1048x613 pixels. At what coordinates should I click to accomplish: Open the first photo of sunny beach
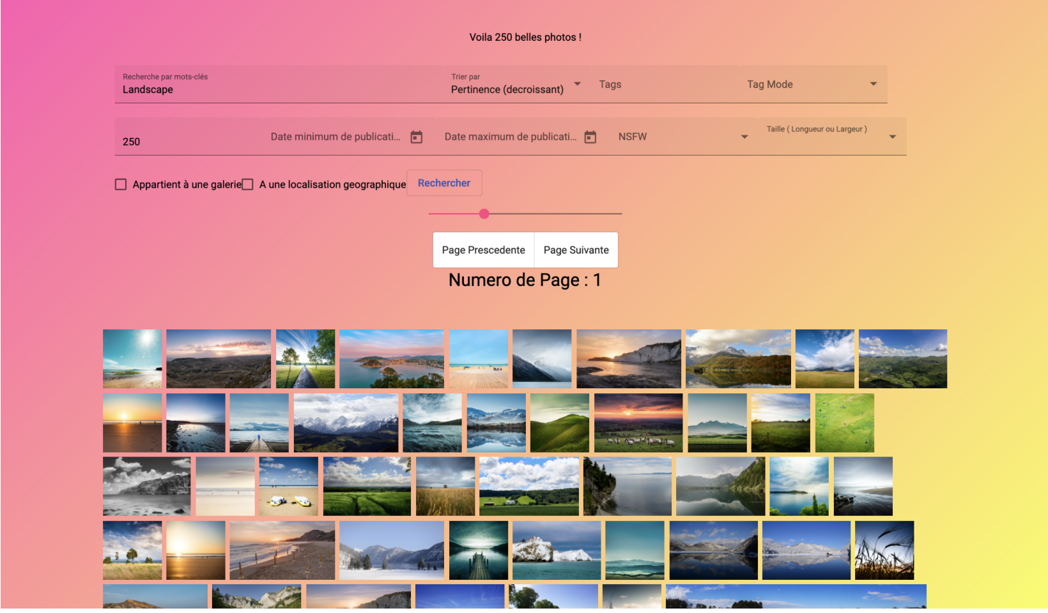point(132,359)
